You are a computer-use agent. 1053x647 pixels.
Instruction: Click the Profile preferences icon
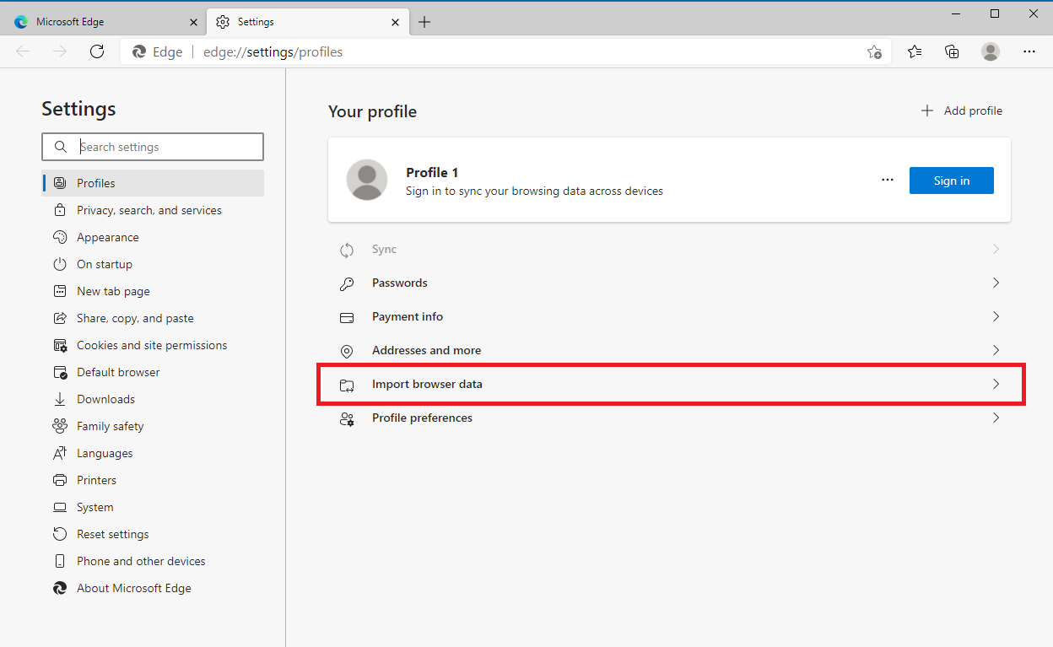point(347,418)
